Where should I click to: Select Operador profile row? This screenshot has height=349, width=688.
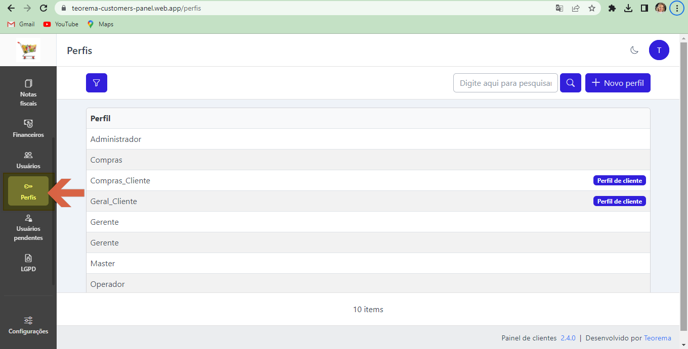[x=368, y=283]
